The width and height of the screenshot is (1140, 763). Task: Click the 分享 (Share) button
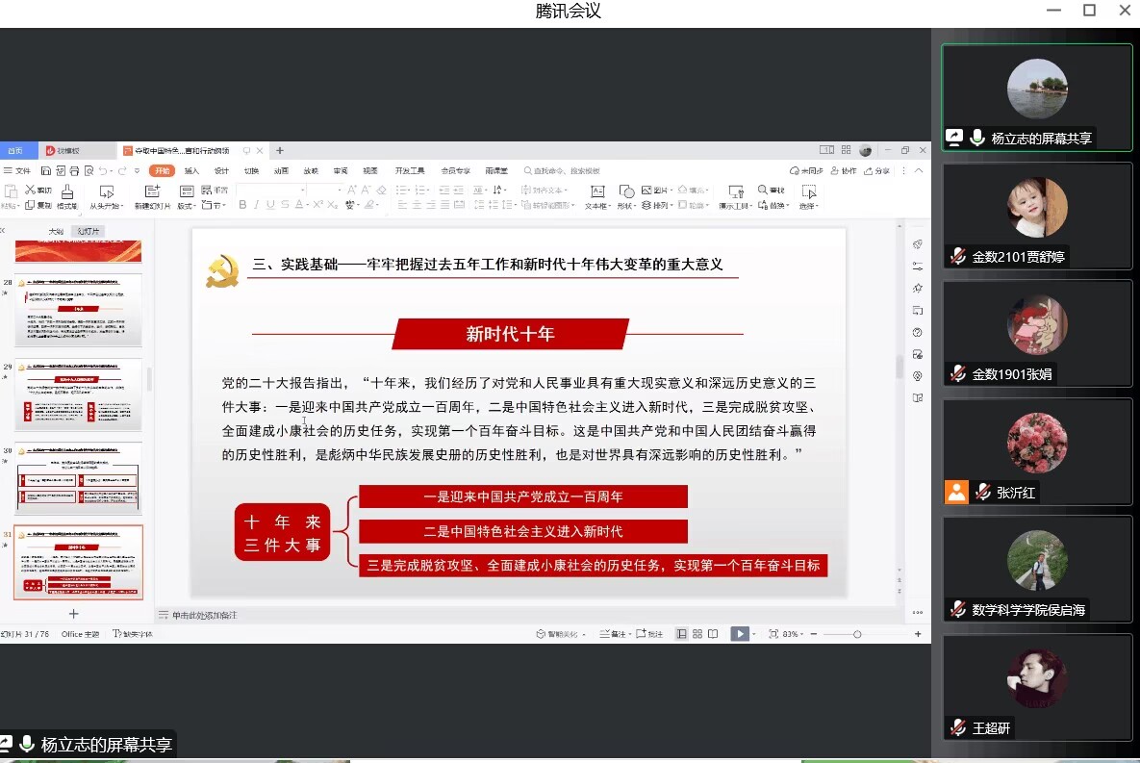pos(876,170)
